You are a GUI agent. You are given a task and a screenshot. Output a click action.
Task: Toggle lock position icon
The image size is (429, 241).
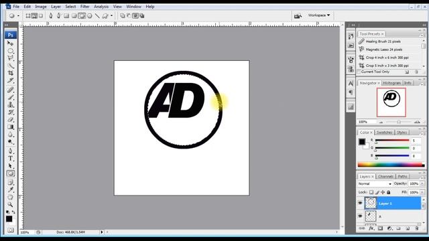click(x=383, y=192)
